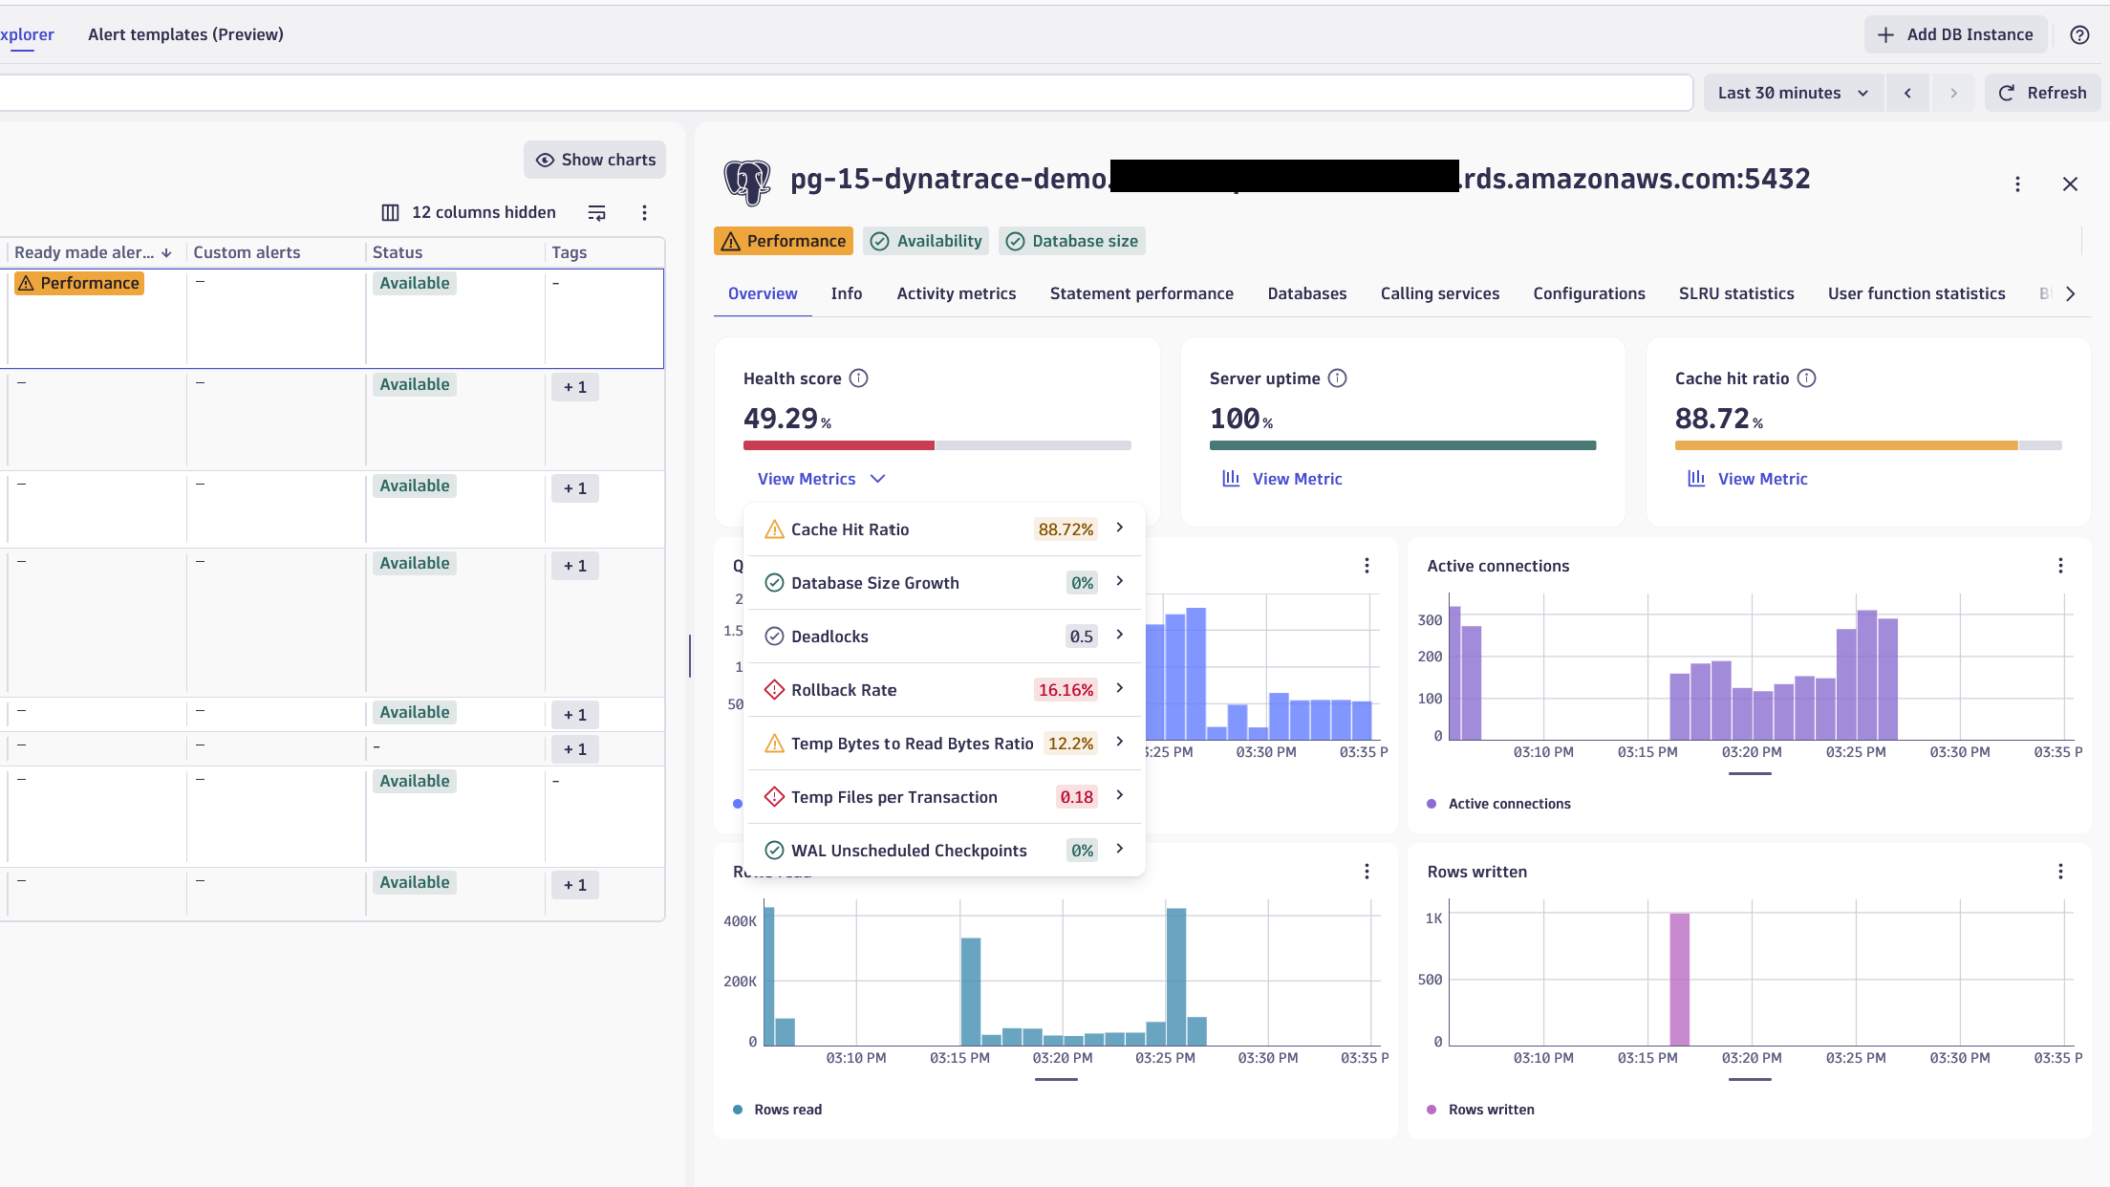Screen dimensions: 2110x1187
Task: Open the three-dot menu beside the instance hostname
Action: click(2017, 183)
